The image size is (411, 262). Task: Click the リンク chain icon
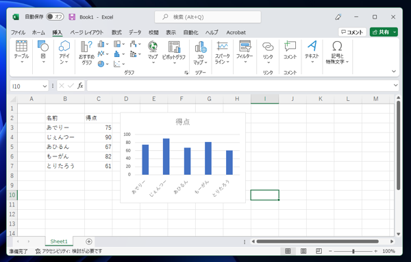(268, 52)
